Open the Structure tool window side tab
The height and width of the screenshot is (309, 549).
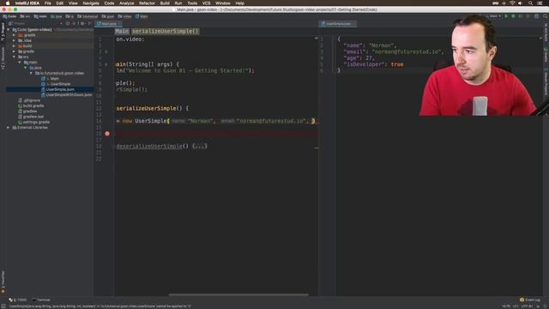tap(3, 58)
